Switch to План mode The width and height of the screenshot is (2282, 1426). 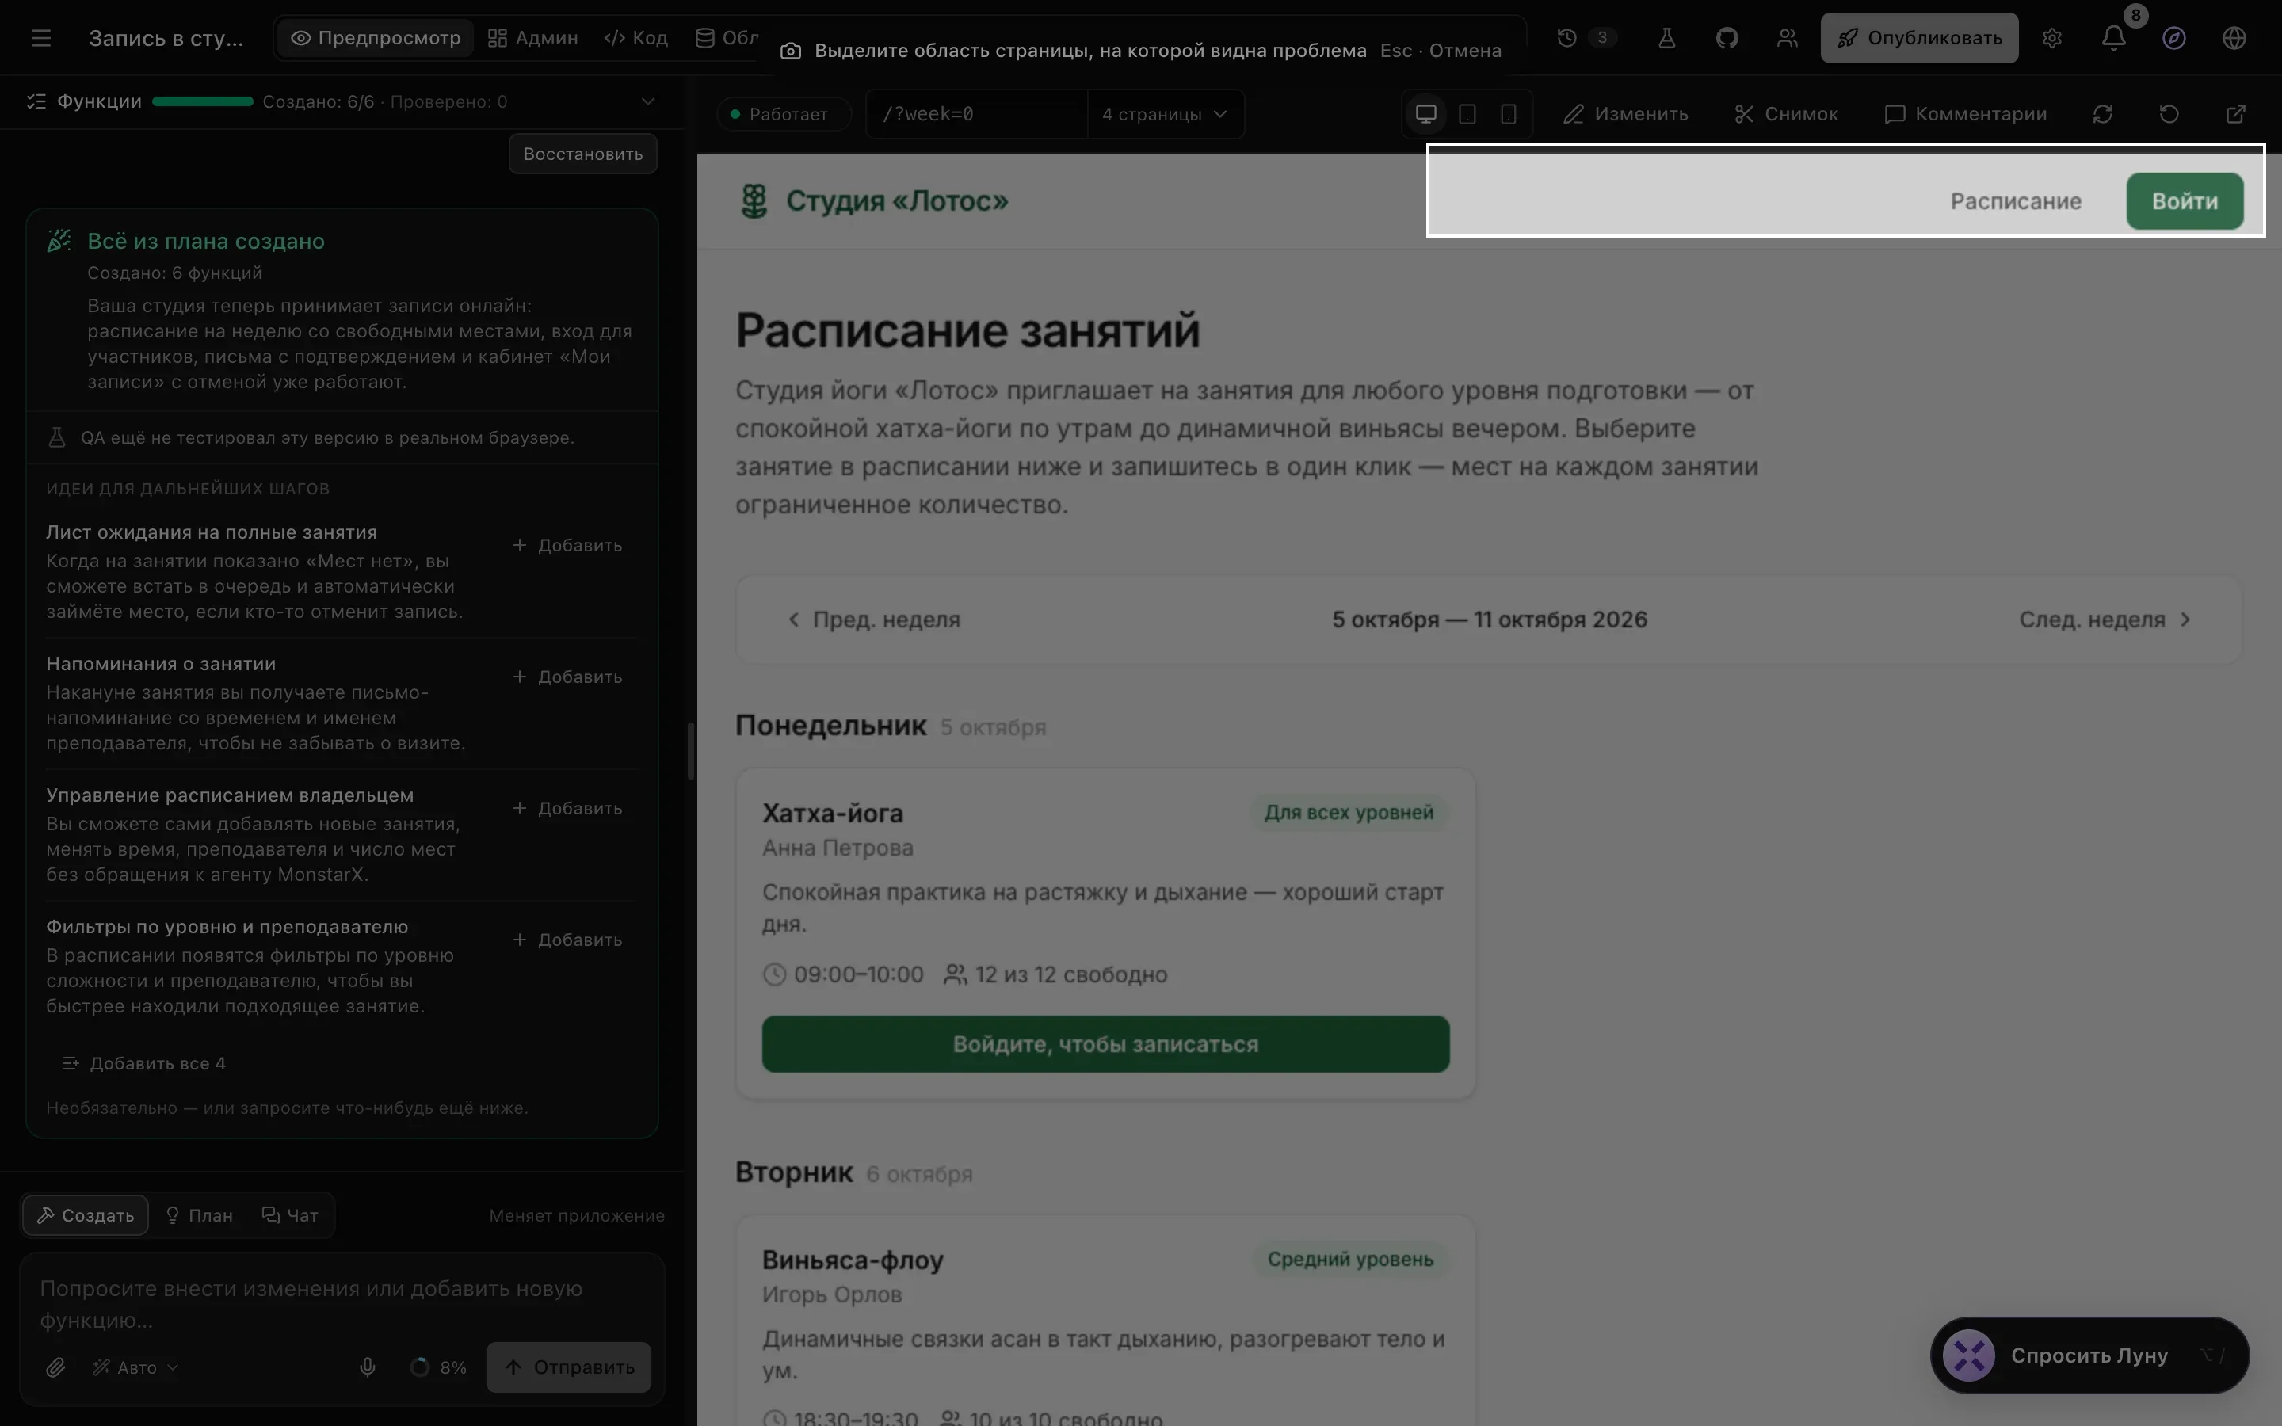pos(199,1214)
